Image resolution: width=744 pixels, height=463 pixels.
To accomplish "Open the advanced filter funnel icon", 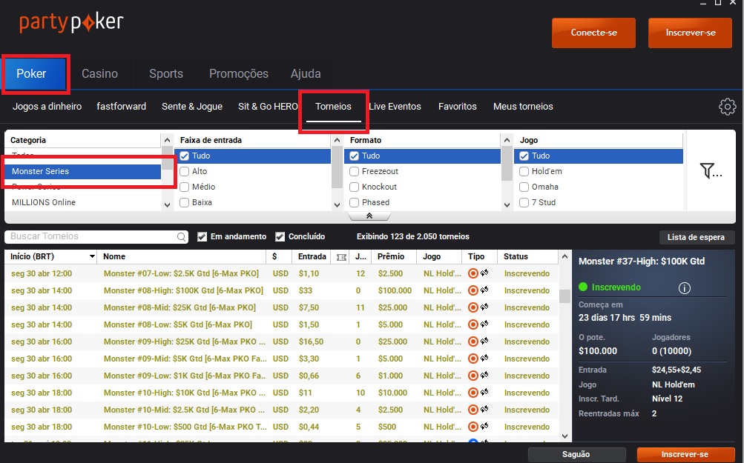I will pos(711,170).
